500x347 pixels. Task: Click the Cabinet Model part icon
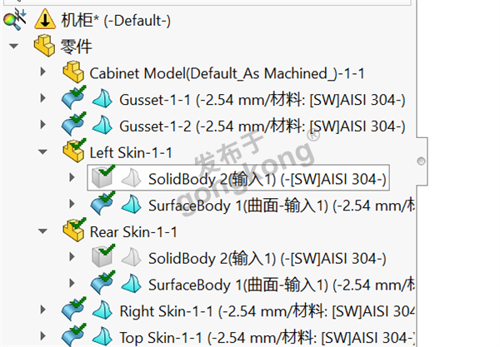[x=74, y=72]
